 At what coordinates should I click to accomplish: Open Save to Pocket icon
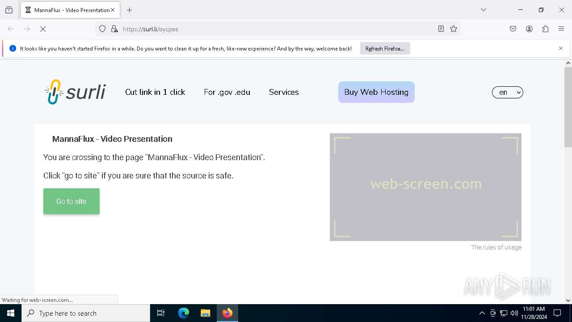513,29
